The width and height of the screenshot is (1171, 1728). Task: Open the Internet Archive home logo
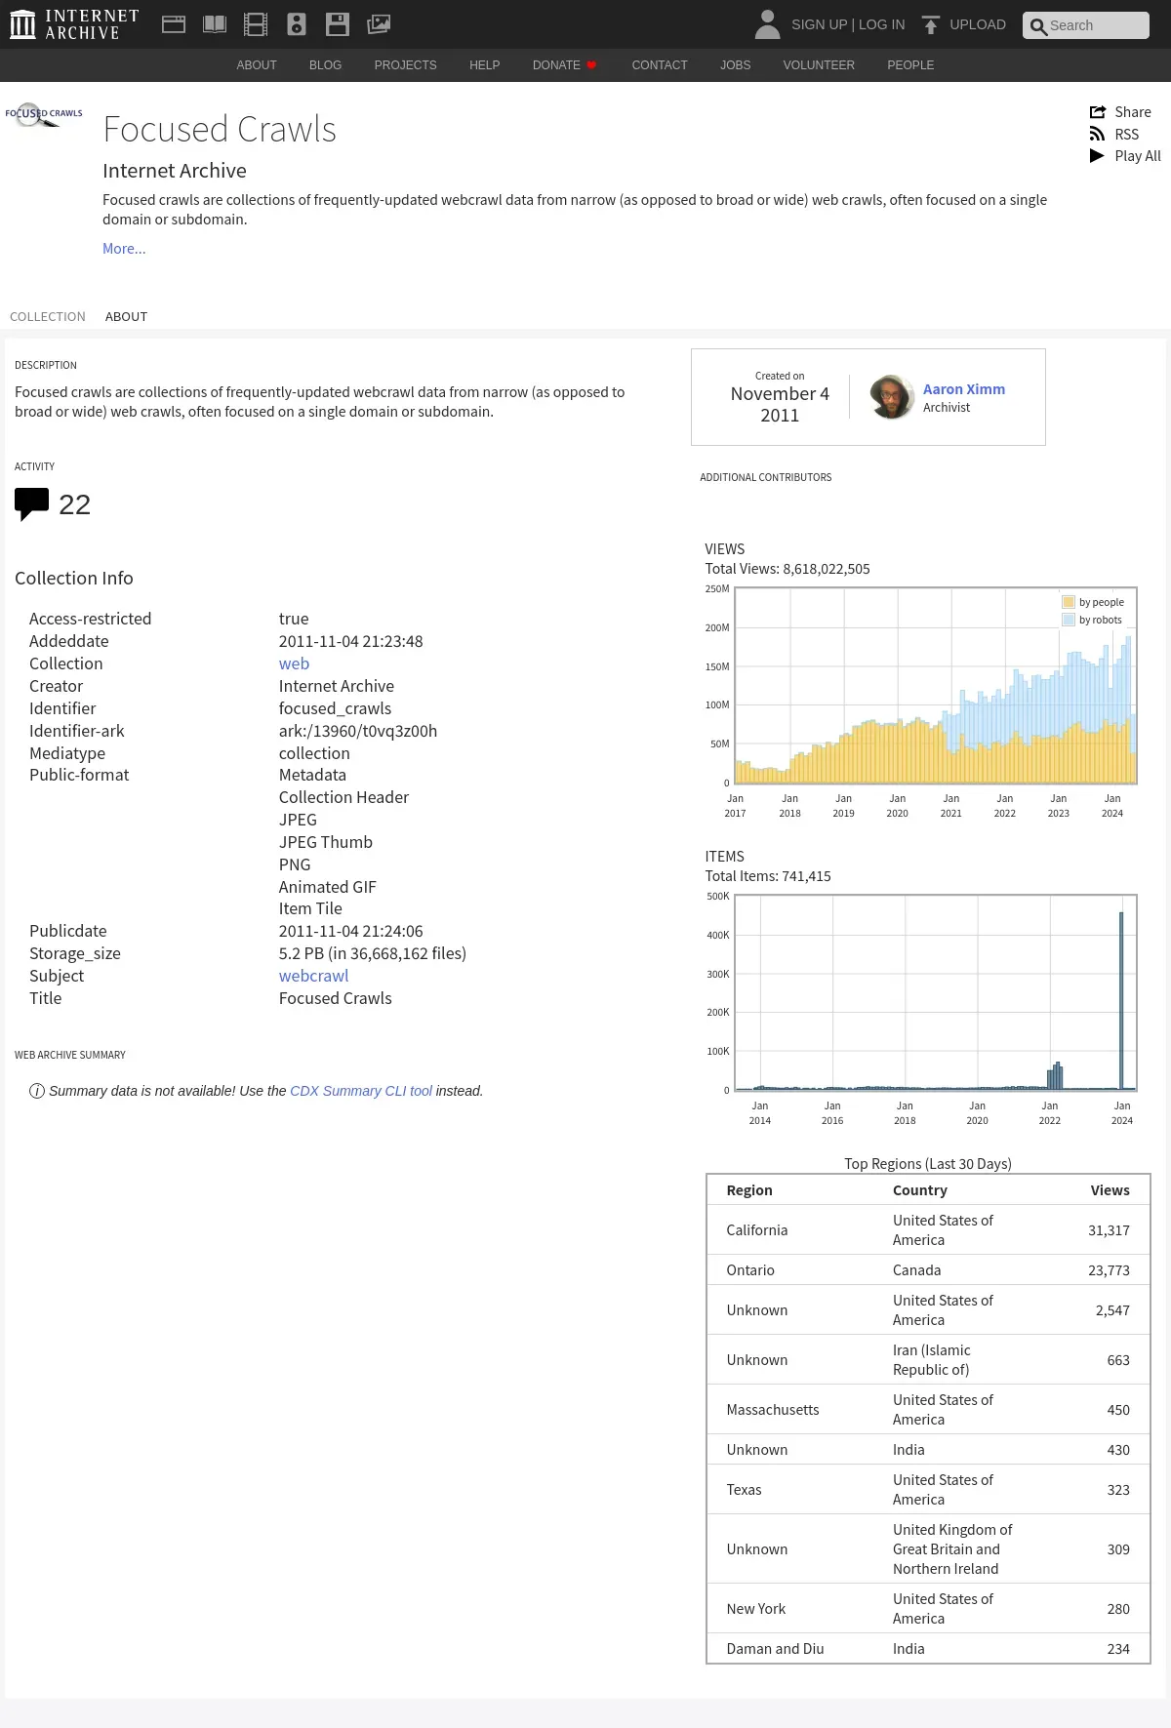[x=74, y=24]
